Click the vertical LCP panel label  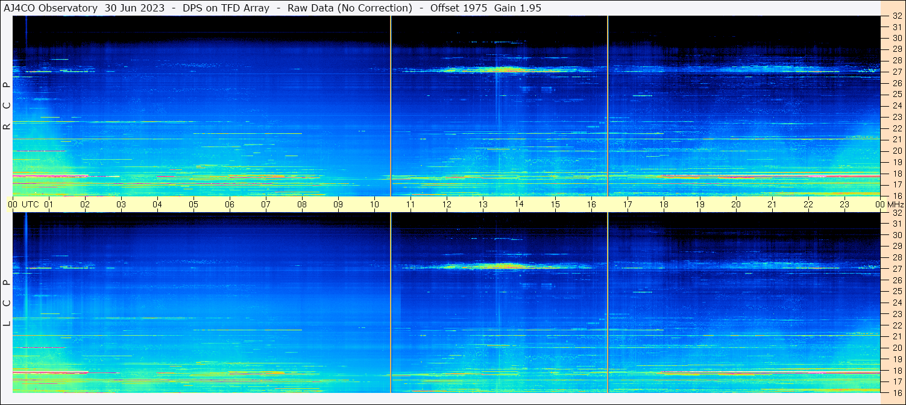7,303
